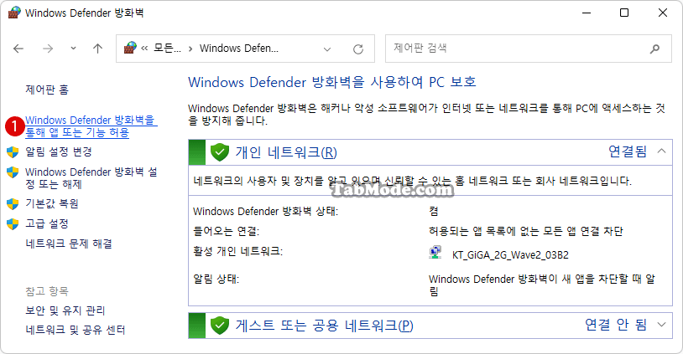The width and height of the screenshot is (683, 354).
Task: Open the 알림 설정 변경 link
Action: 59,152
